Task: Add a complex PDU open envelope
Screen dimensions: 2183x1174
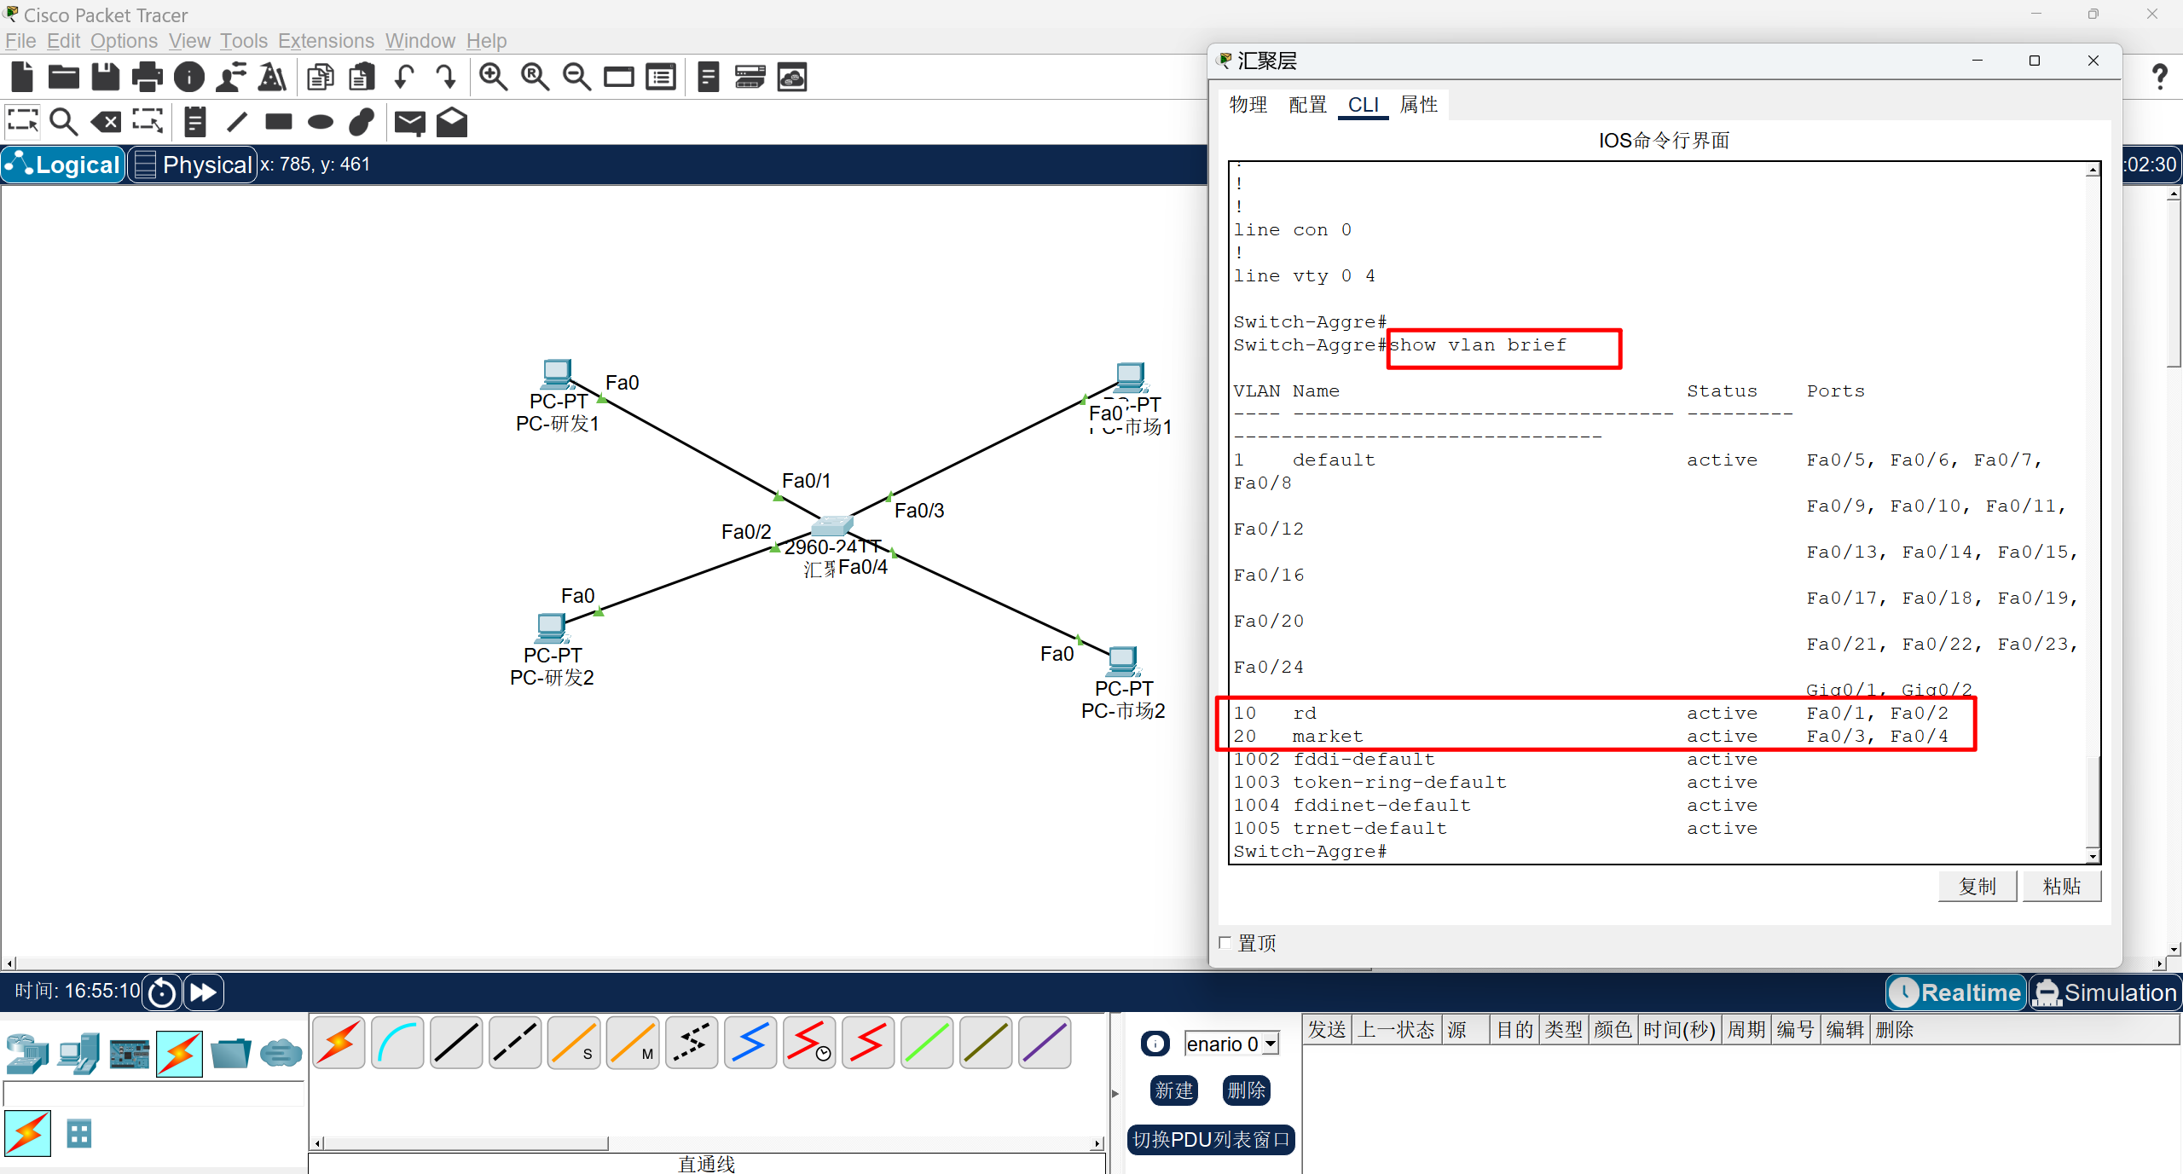Action: click(x=452, y=122)
